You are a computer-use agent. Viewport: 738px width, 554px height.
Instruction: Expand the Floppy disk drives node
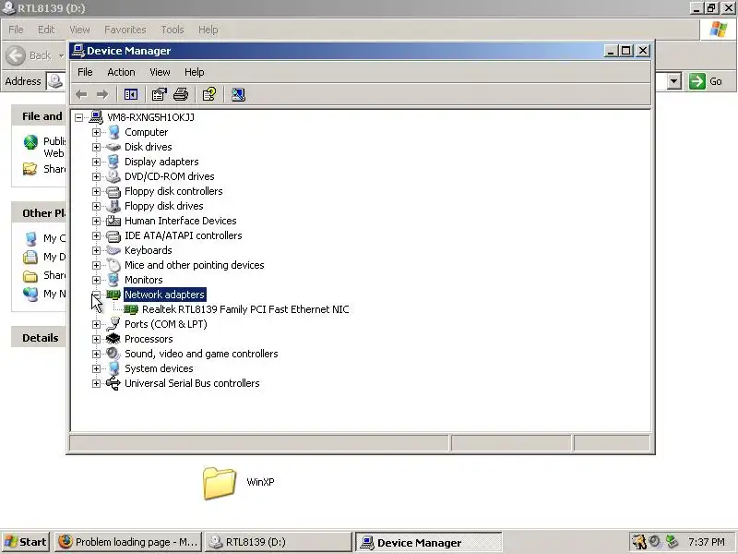pyautogui.click(x=96, y=206)
